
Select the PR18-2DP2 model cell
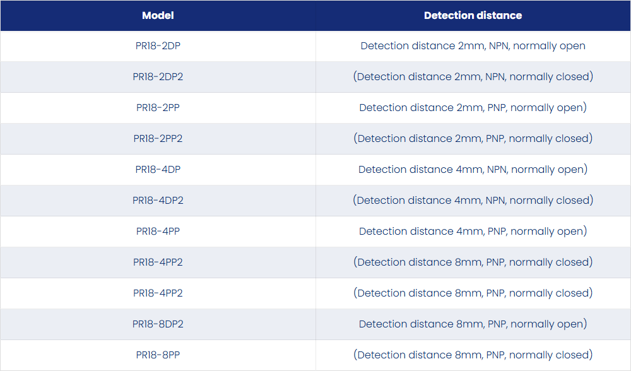tap(158, 77)
